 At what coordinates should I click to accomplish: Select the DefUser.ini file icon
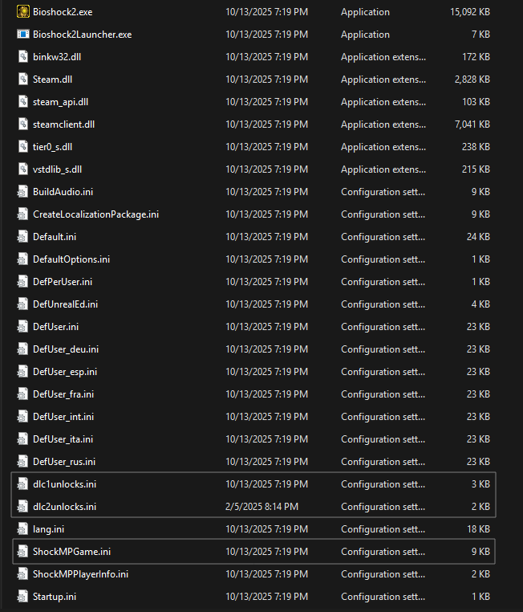[22, 327]
